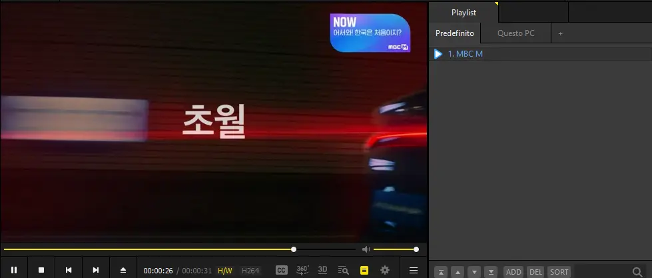Click the video seek bar
Screen dimensions: 652x278
point(180,249)
